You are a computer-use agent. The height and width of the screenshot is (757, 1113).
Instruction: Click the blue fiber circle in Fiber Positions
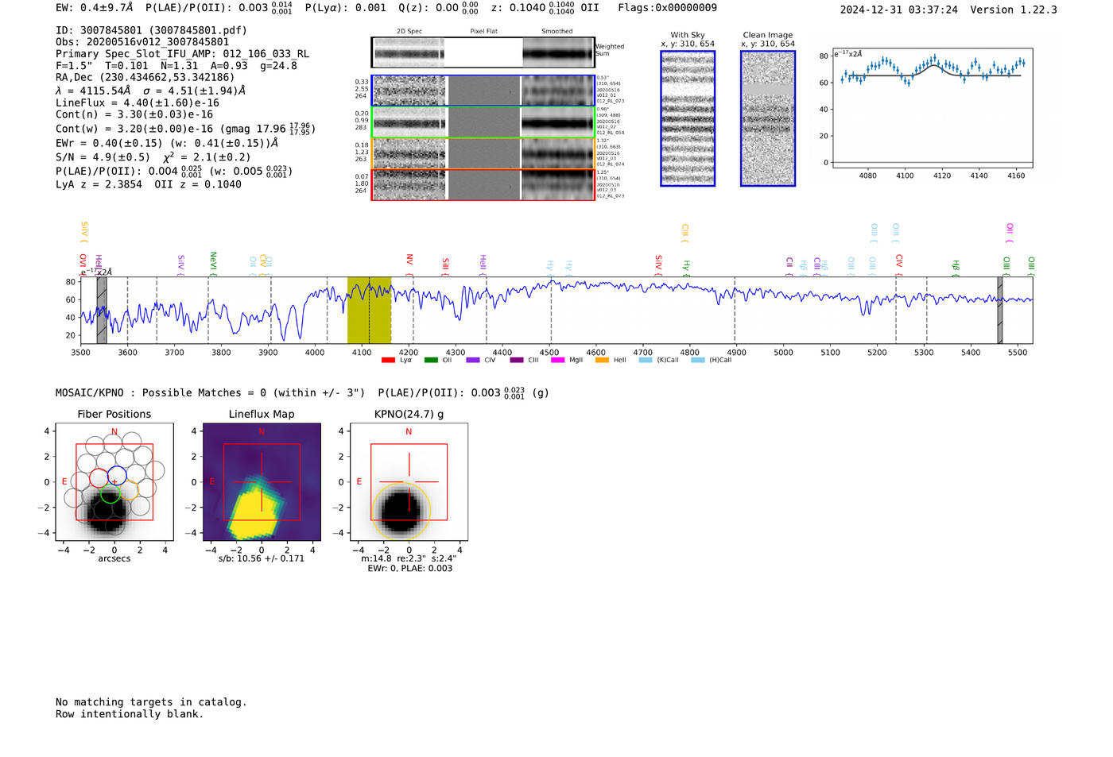click(x=117, y=476)
